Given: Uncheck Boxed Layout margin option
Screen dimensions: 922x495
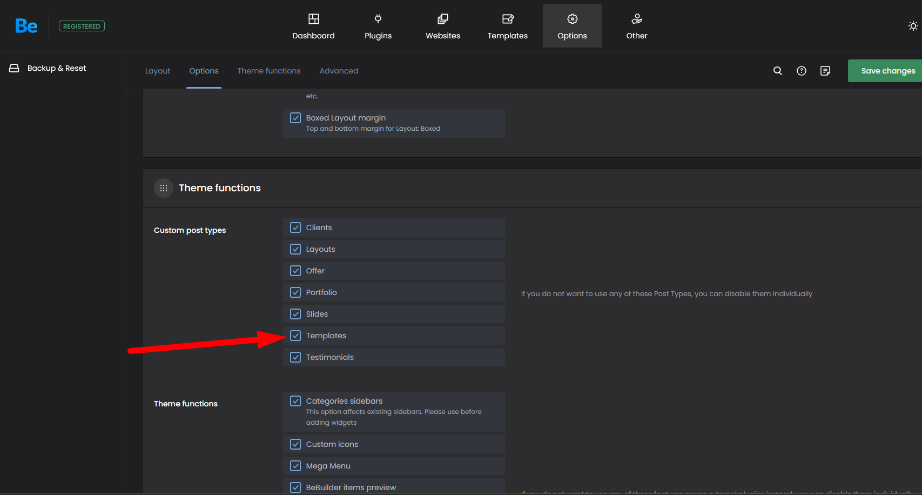Looking at the screenshot, I should (x=295, y=118).
